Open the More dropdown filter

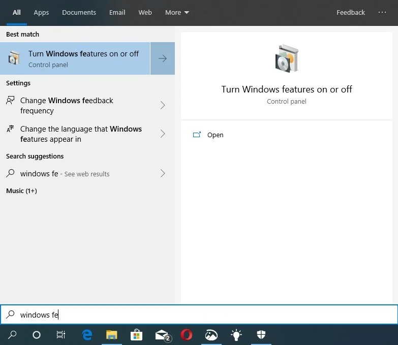(x=177, y=12)
